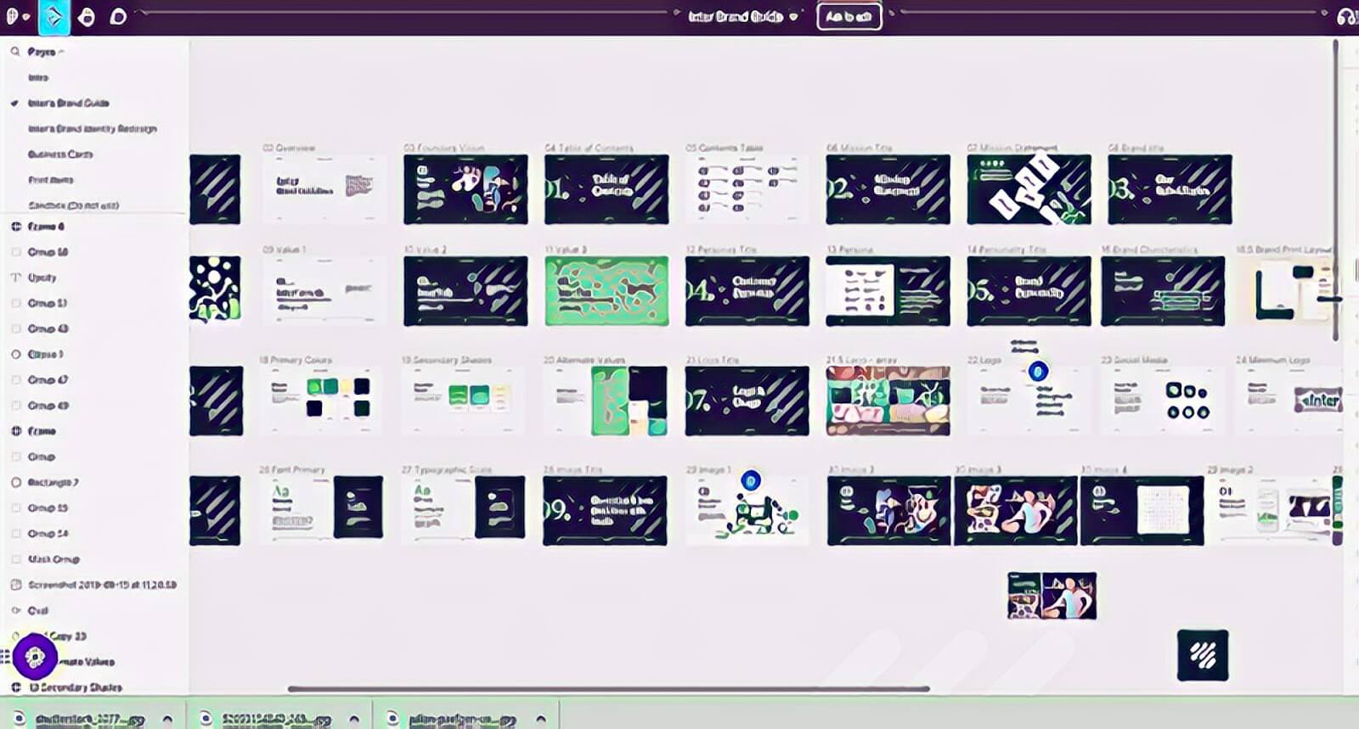
Task: Select the 13 Secondary Shades layer
Action: click(x=76, y=687)
